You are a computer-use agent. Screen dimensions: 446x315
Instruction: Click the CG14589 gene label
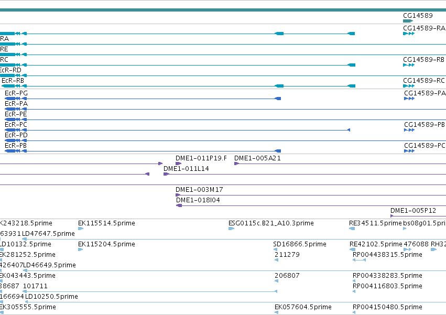coord(418,16)
